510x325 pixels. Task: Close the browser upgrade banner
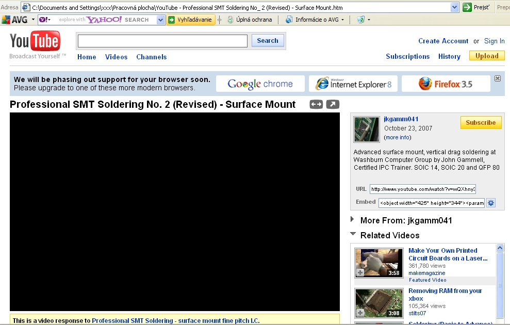[498, 78]
